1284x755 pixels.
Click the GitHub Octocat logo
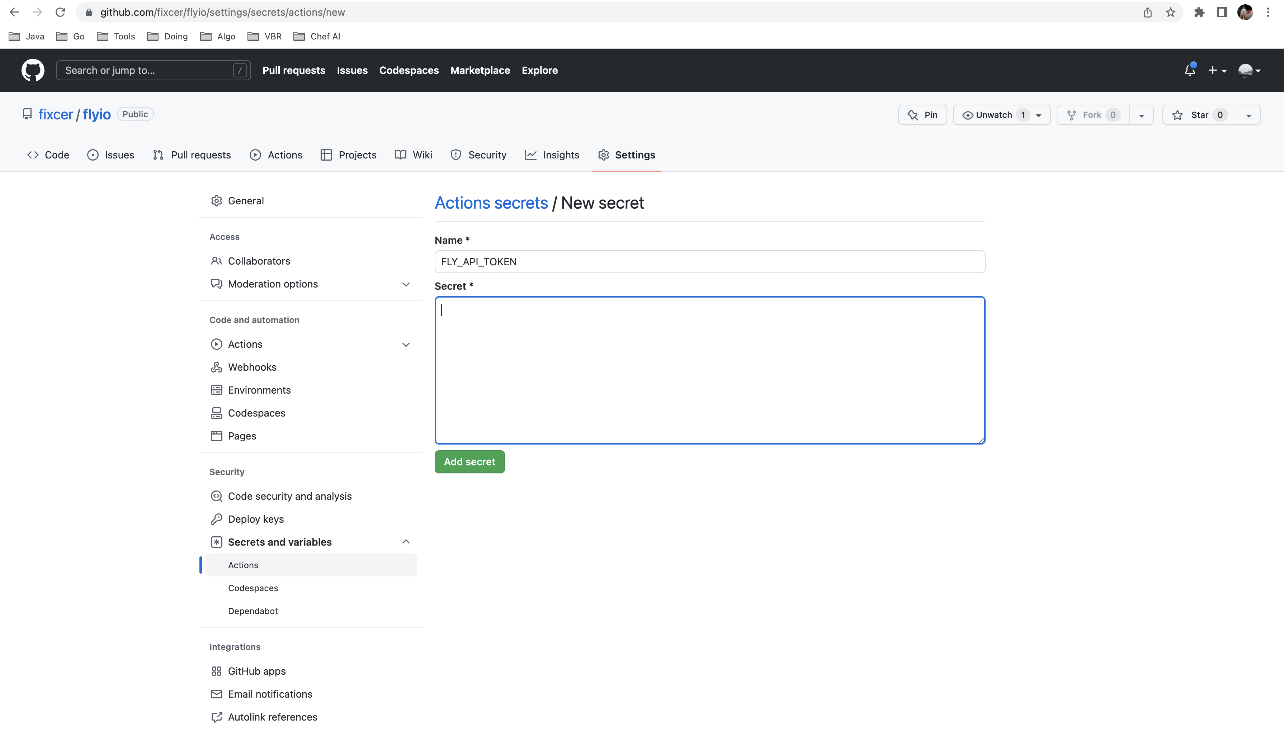pos(33,70)
